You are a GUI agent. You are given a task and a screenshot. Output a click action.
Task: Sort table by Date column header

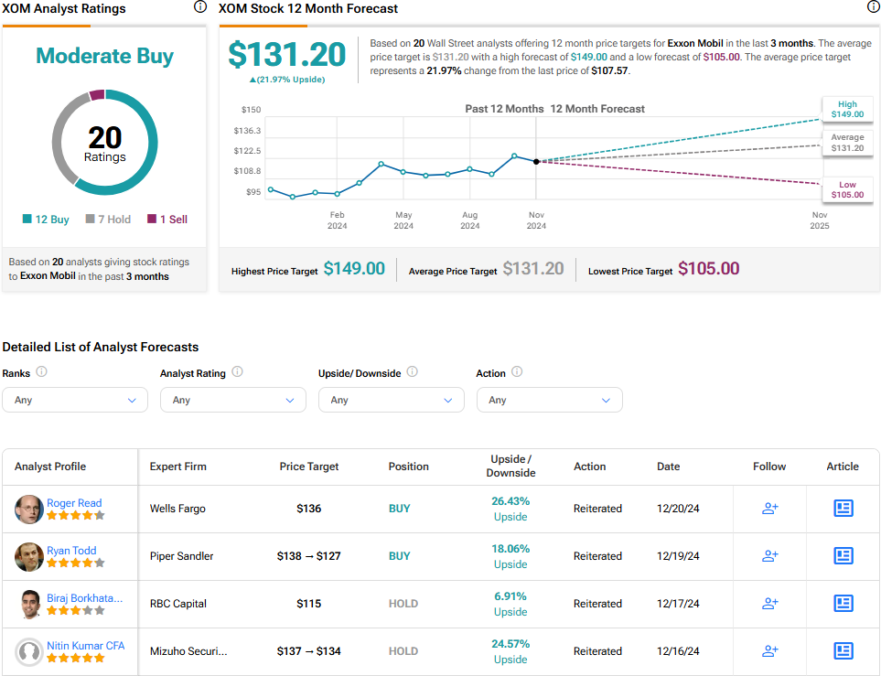668,467
